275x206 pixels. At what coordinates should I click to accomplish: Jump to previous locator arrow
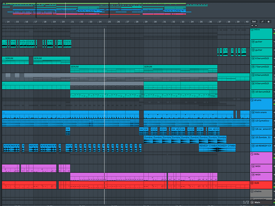point(252,26)
